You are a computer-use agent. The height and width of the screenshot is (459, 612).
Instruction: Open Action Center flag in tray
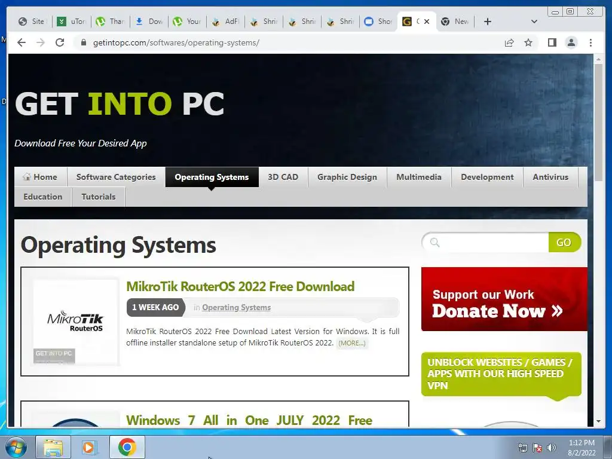pyautogui.click(x=537, y=448)
